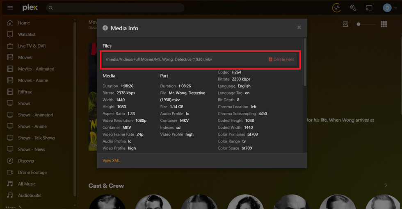Click the file path /media/Videos/Full Movies text

pos(159,59)
